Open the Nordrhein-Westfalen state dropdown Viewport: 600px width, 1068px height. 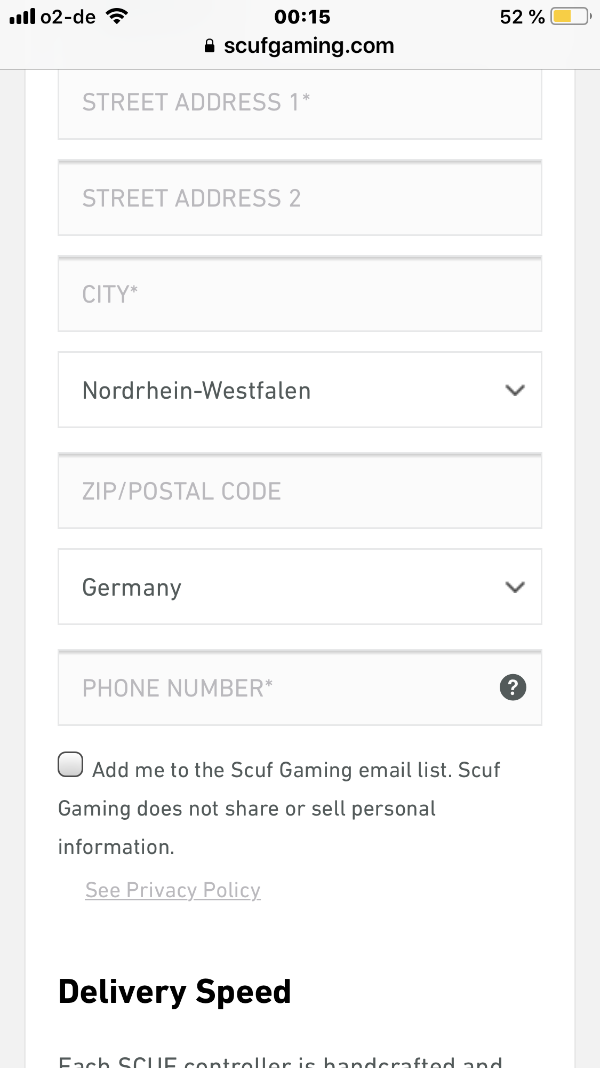[300, 390]
